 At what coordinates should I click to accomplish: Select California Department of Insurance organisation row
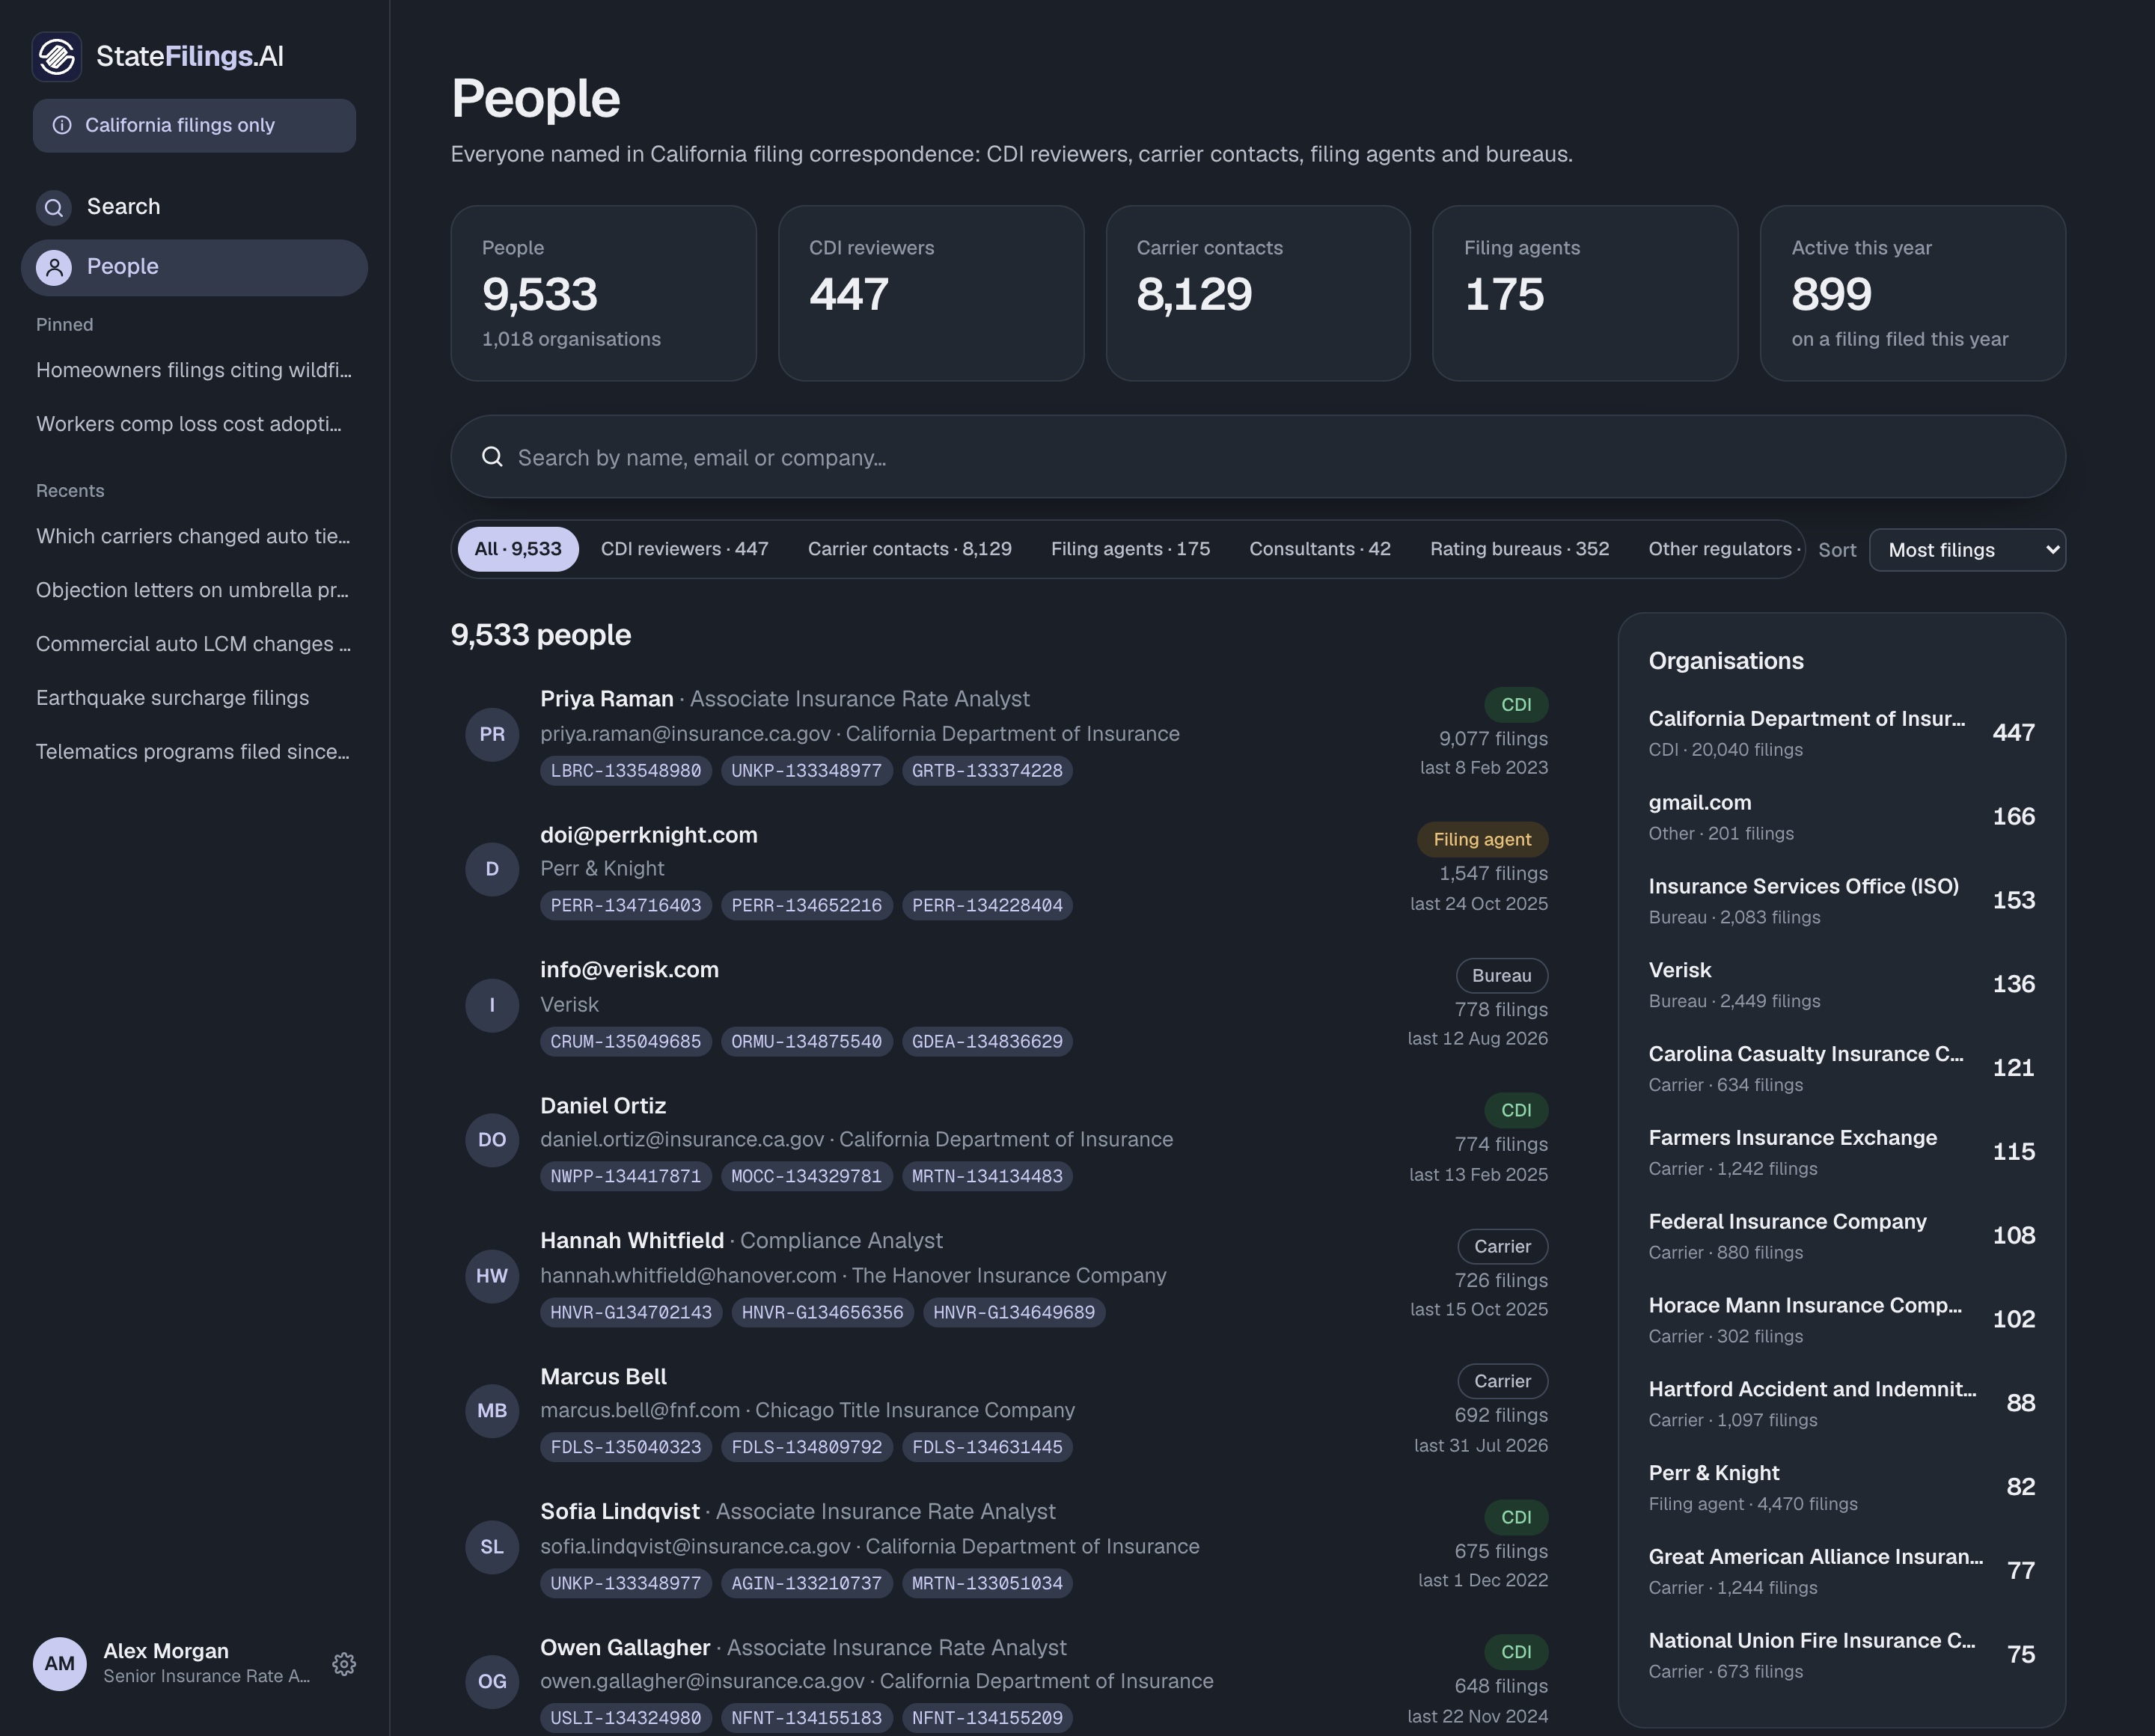click(x=1841, y=733)
